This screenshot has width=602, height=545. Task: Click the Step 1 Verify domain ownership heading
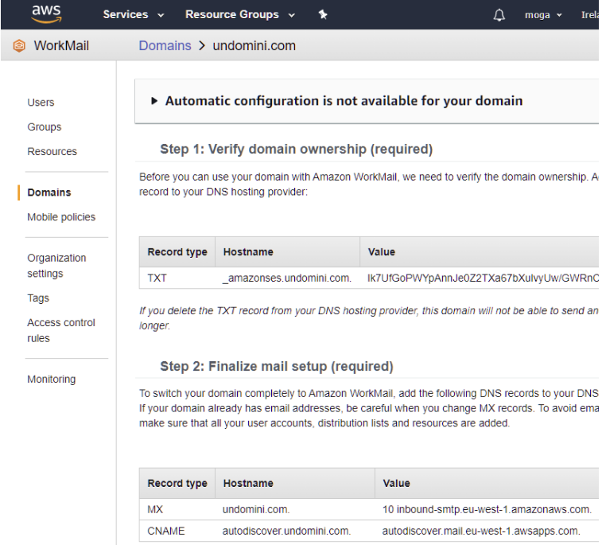tap(296, 149)
